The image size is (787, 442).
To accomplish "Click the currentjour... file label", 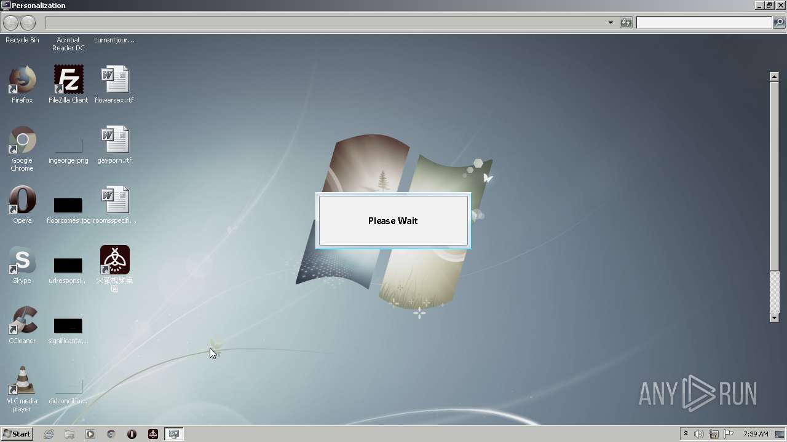I will click(x=114, y=40).
